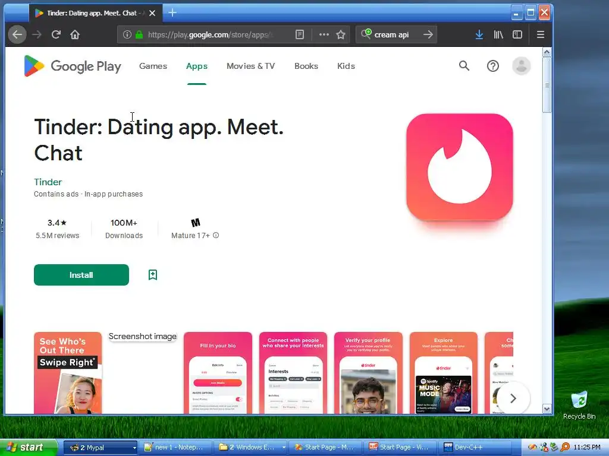Open the Movies & TV tab
The image size is (609, 456).
(250, 66)
